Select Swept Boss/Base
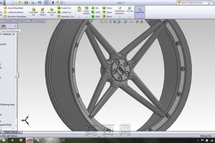 click(13, 8)
